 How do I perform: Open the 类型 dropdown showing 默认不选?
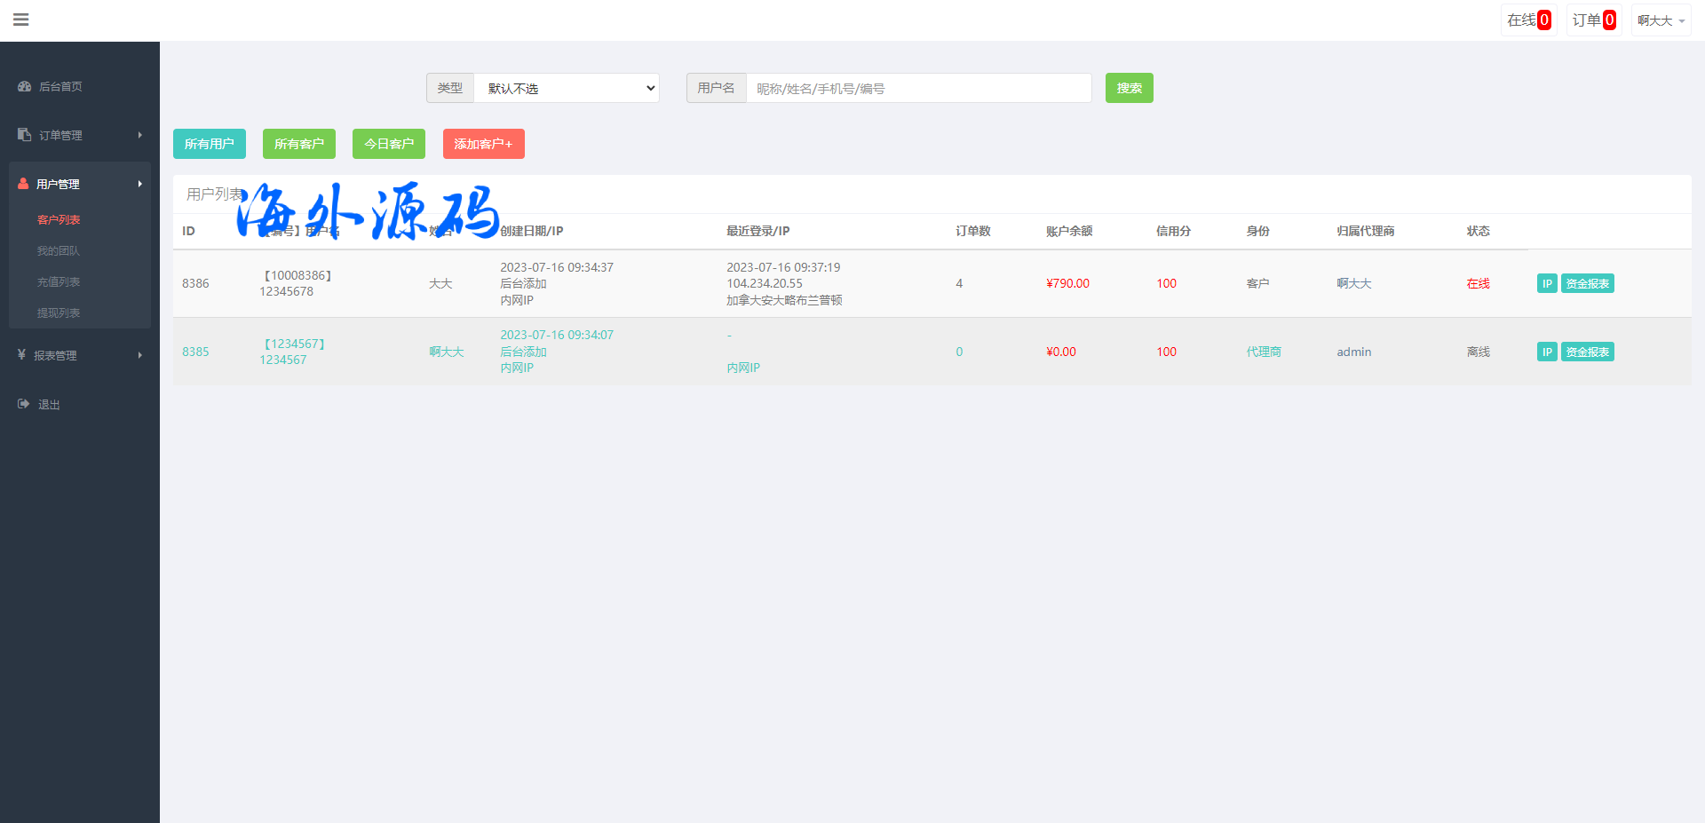click(567, 88)
